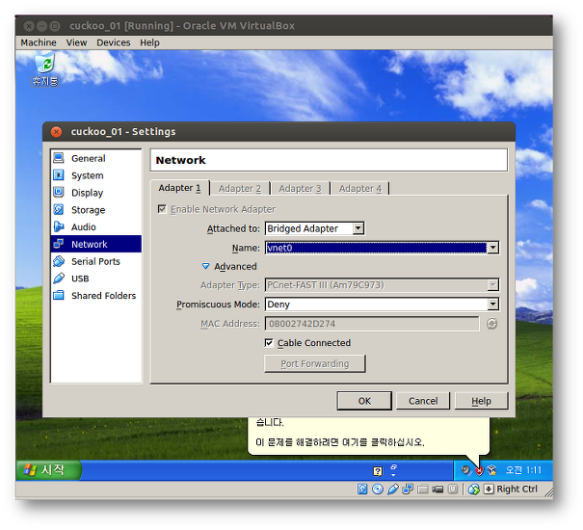Click the Port Forwarding button
The width and height of the screenshot is (583, 530).
315,363
